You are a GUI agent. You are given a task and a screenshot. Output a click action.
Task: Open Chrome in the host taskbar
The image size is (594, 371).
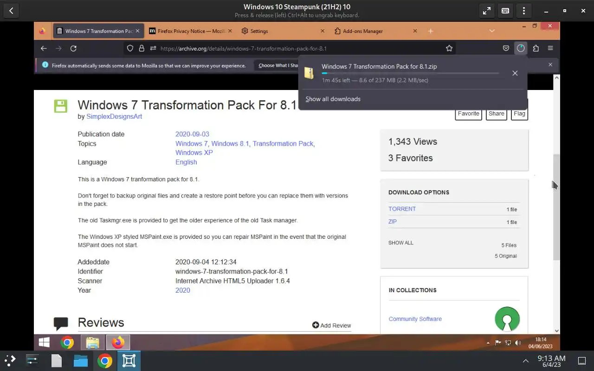pos(105,360)
